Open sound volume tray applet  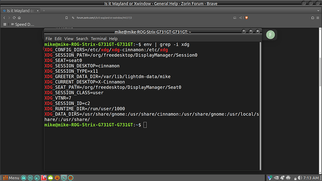pos(300,178)
